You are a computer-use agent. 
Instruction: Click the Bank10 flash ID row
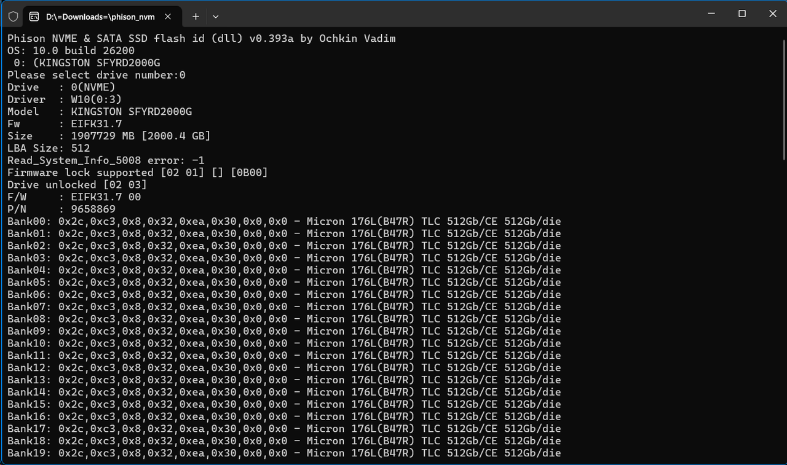[x=284, y=343]
